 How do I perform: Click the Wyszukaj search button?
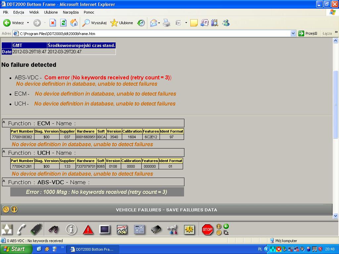click(94, 23)
